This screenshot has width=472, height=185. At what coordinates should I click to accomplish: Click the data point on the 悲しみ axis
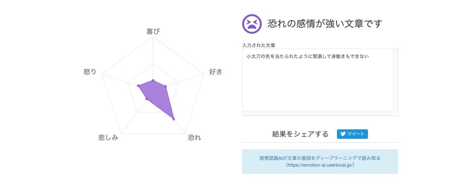tap(147, 99)
